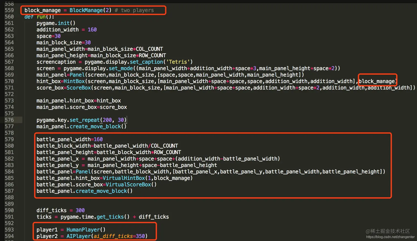Click 'AIPlayer' on line 594

click(x=79, y=236)
